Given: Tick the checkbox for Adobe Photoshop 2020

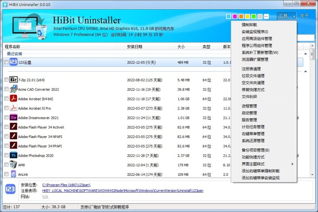Looking at the screenshot, I should 6,155.
